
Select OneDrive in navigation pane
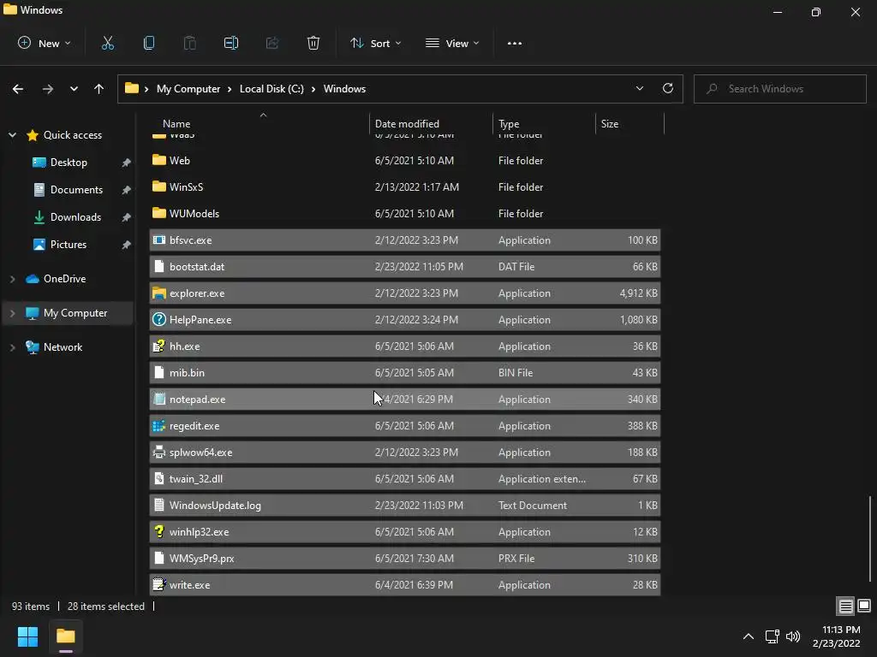tap(64, 279)
